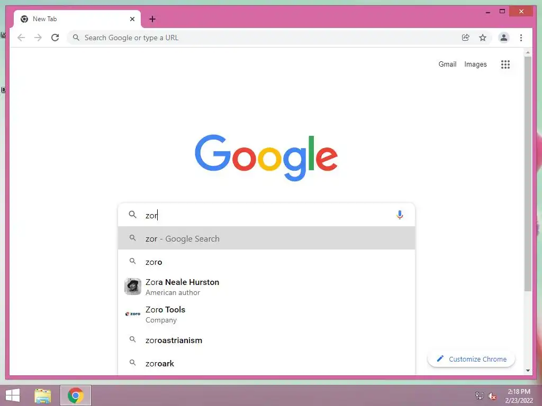Choose the 'zoroastrianism' suggestion
The image size is (542, 406).
point(266,340)
